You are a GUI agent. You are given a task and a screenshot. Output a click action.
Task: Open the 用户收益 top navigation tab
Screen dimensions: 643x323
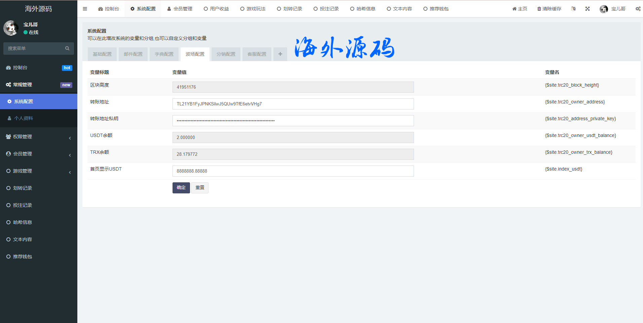tap(216, 9)
